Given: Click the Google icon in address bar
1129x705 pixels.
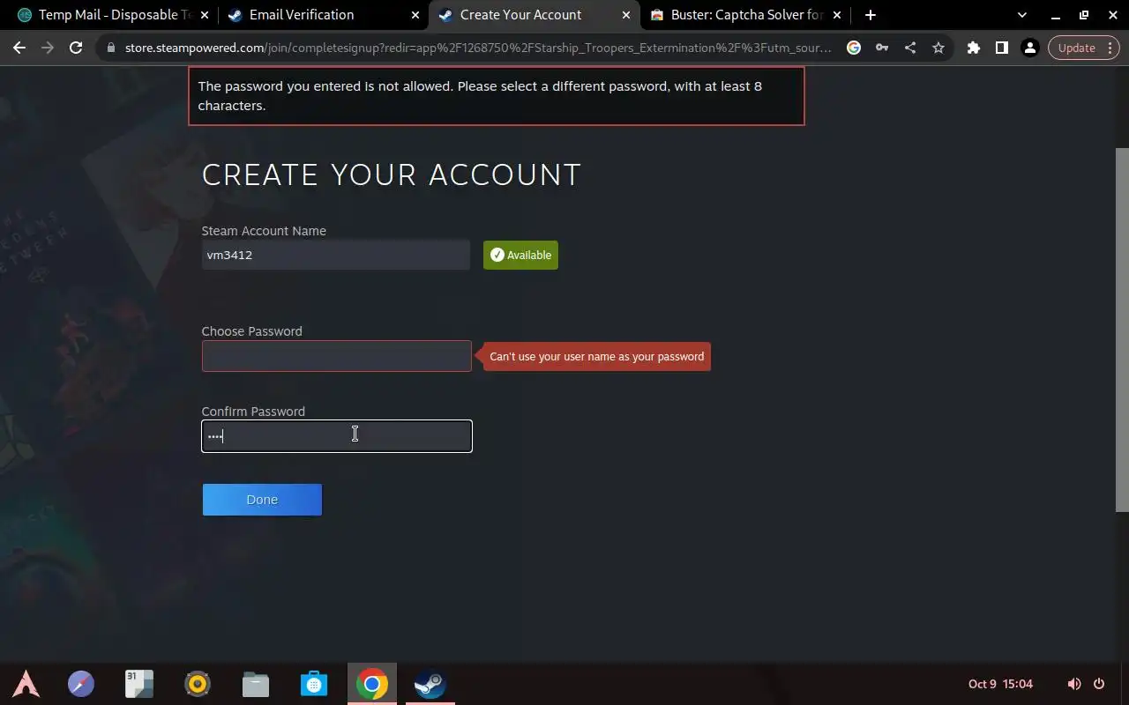Looking at the screenshot, I should (854, 48).
